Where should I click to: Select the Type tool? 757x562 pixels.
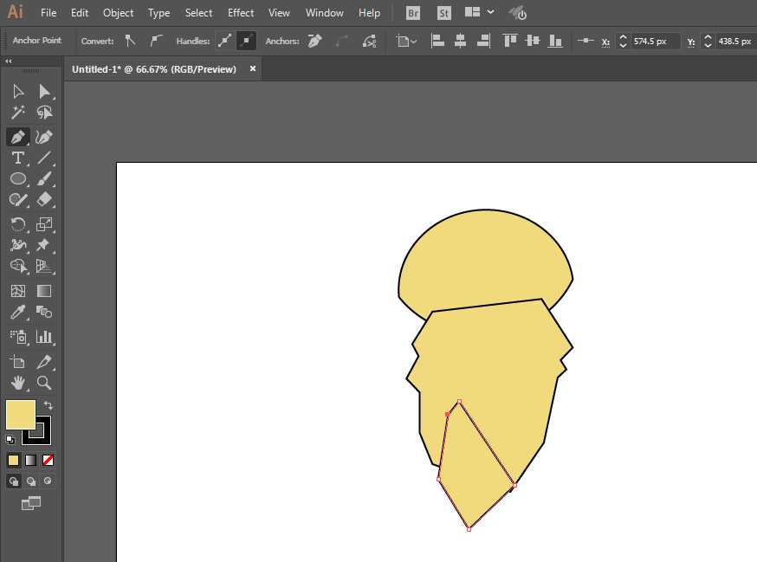pos(17,158)
